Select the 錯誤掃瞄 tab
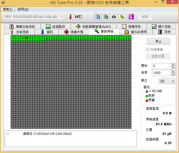This screenshot has height=153, width=179. click(104, 32)
